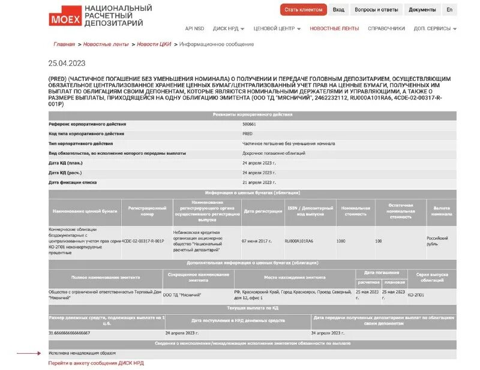Open the Перейти в анкету сообщения ДИСК НРД link
The image size is (480, 370).
pos(97,362)
